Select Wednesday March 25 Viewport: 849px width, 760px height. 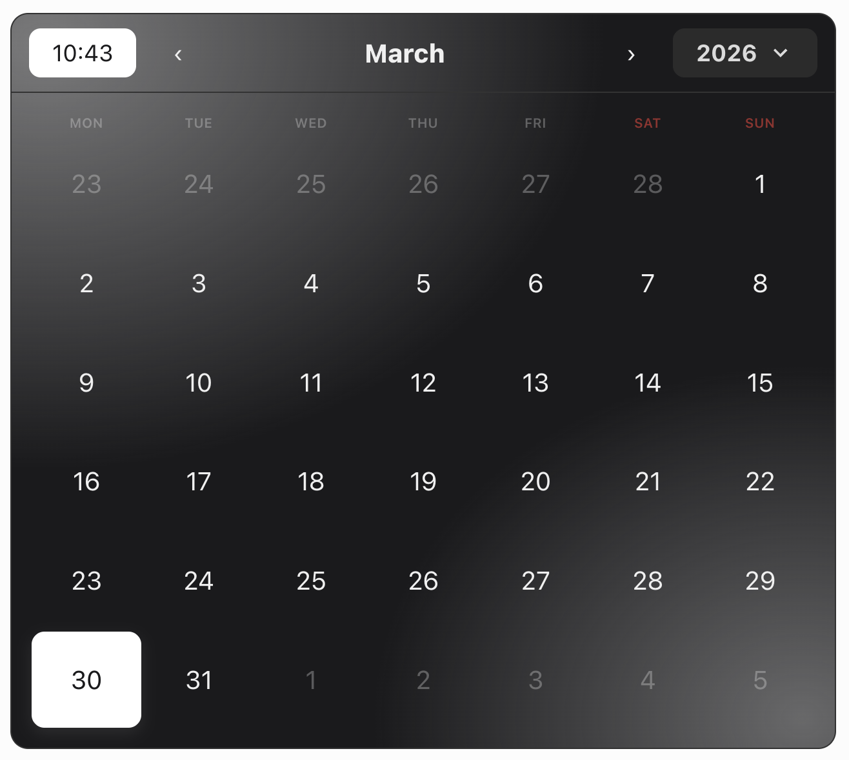click(x=311, y=581)
